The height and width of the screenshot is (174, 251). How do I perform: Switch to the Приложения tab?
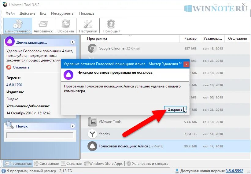coord(18,163)
